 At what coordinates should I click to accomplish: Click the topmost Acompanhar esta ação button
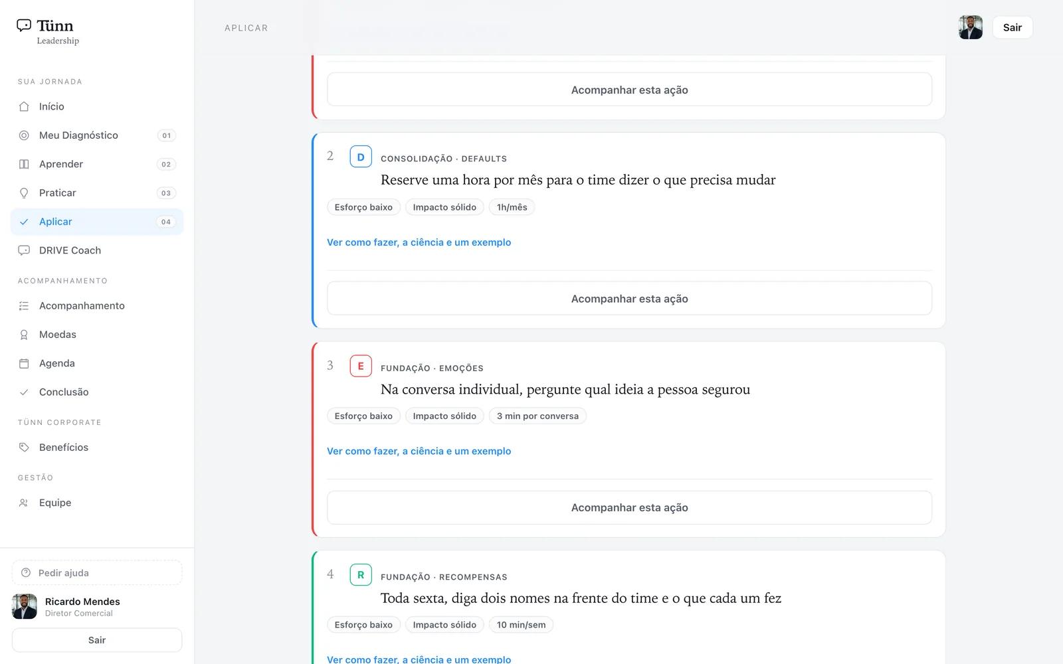[629, 90]
